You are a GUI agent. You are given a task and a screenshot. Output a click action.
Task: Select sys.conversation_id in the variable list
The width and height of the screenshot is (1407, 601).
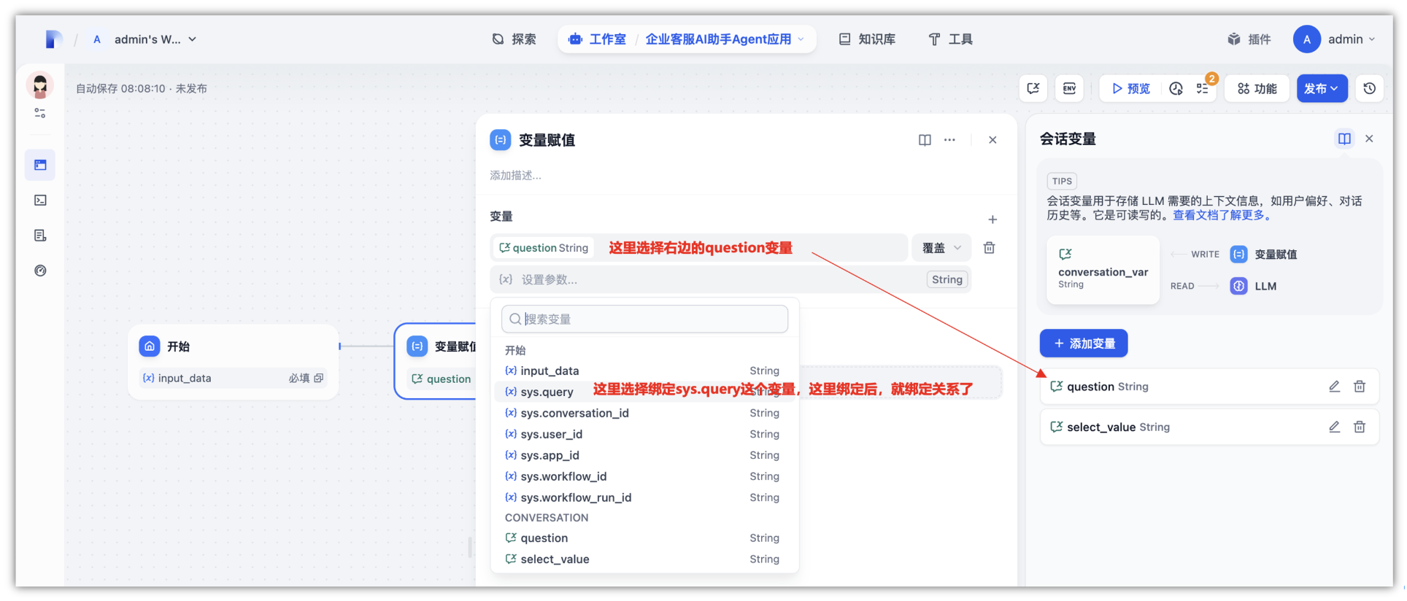click(644, 413)
